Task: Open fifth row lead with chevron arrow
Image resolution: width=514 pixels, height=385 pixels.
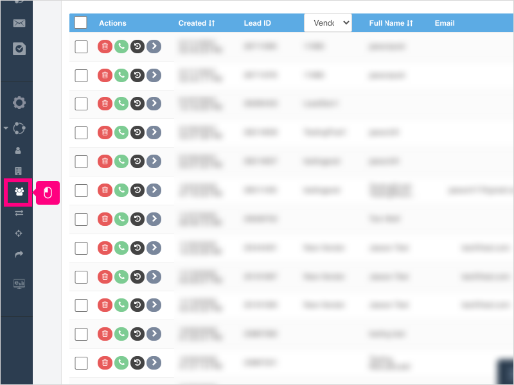Action: coord(154,162)
